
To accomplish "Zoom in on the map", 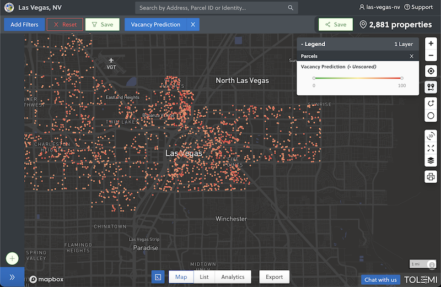I will (431, 44).
